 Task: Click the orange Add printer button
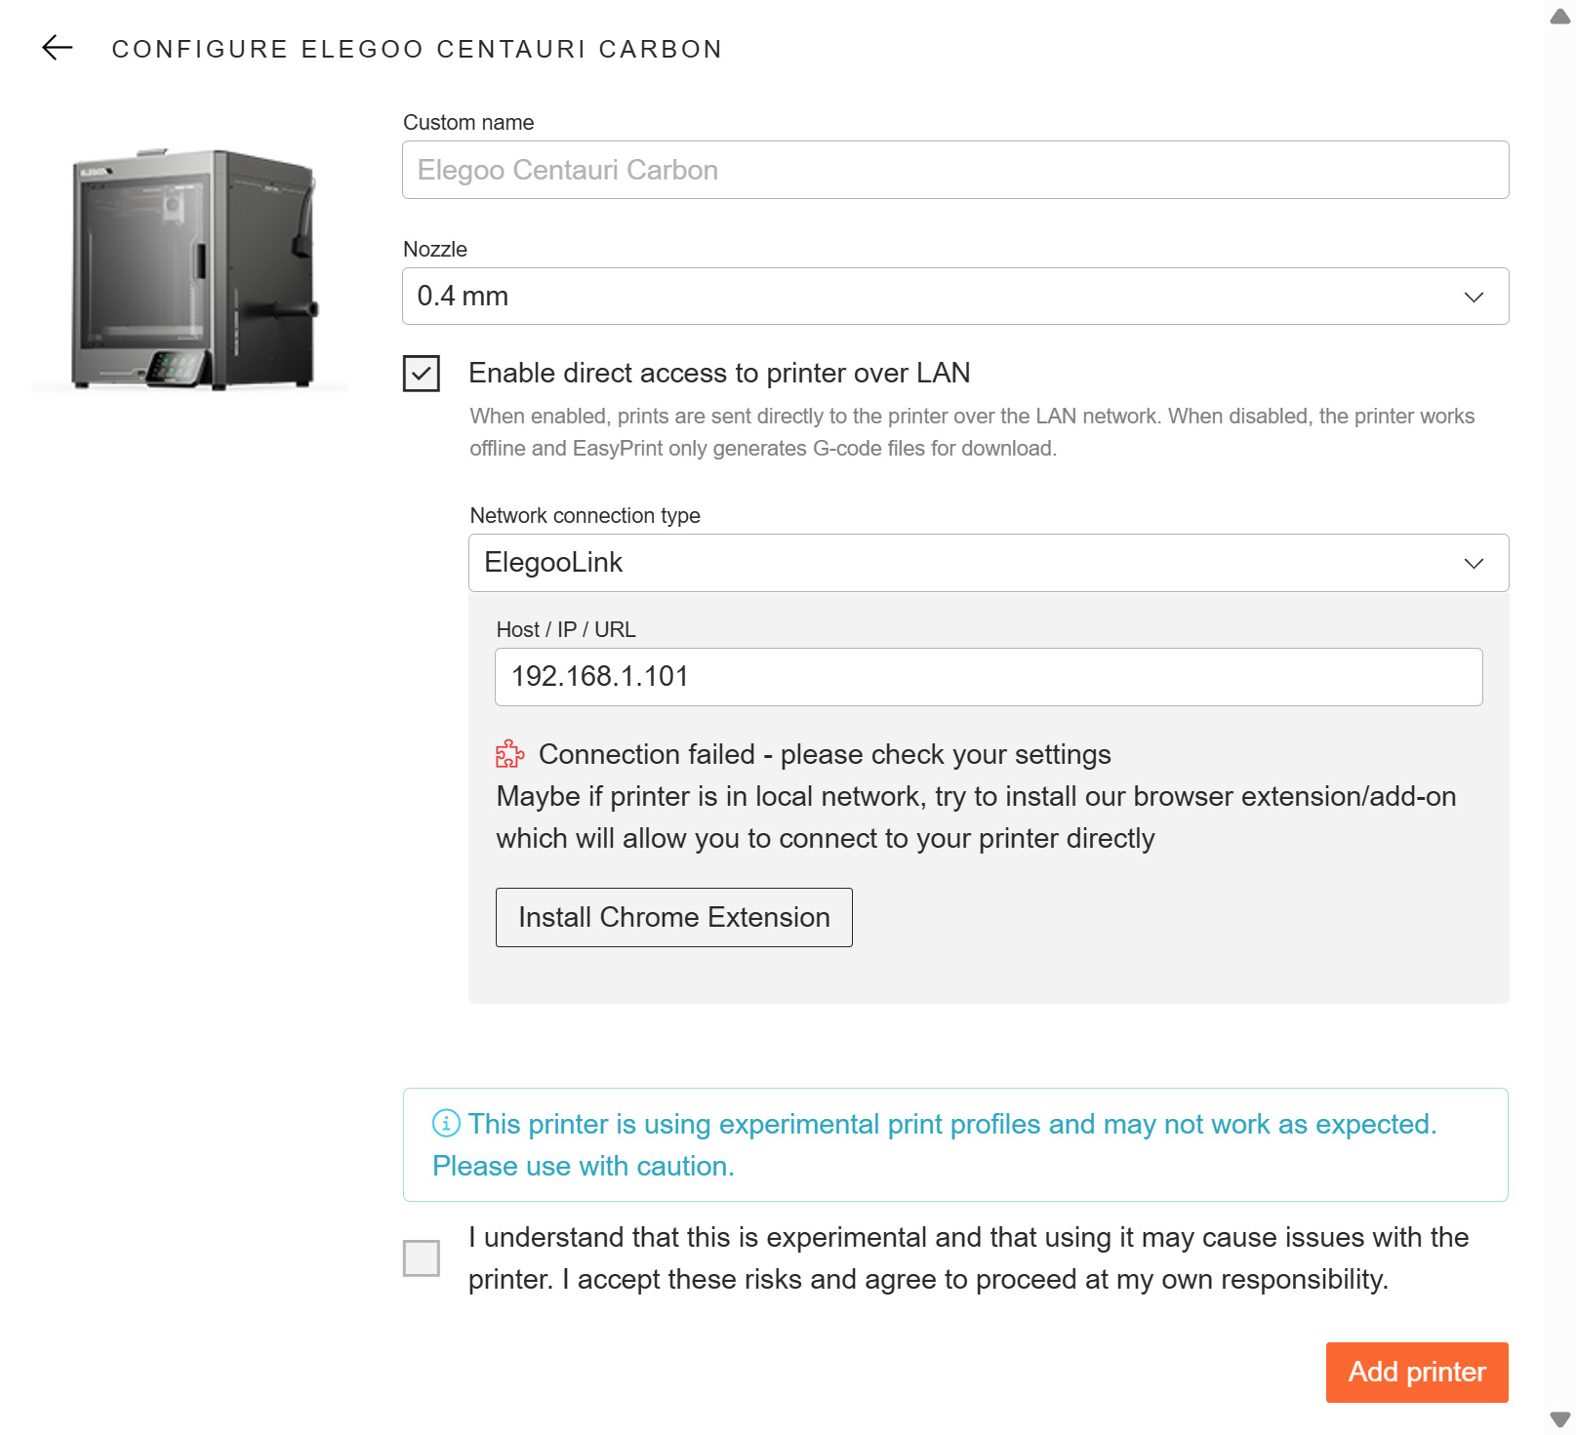coord(1416,1372)
